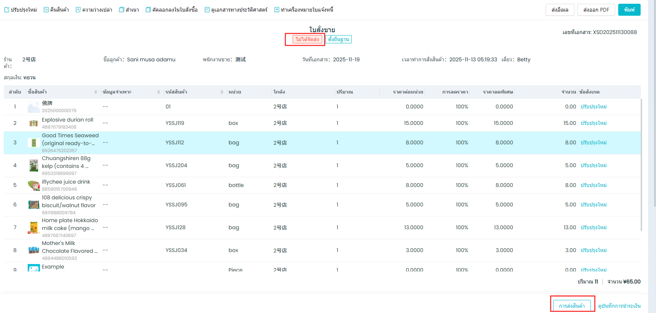This screenshot has height=313, width=656.
Task: Click the ทำเครื่องหมายใบแจ้งหนี้ mark invoice icon
Action: click(x=277, y=10)
